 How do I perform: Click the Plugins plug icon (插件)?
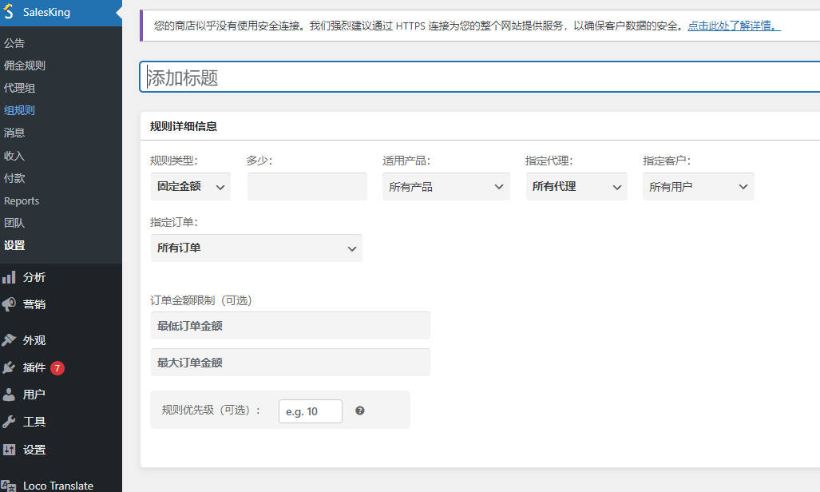[x=9, y=367]
